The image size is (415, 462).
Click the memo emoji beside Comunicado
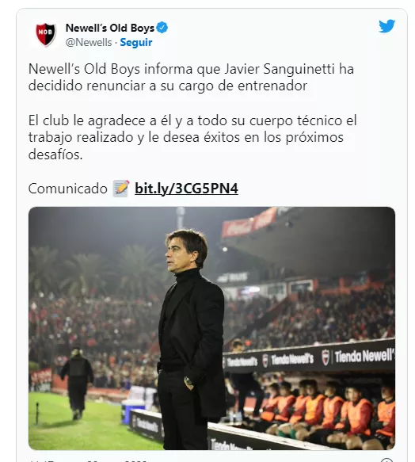(121, 189)
